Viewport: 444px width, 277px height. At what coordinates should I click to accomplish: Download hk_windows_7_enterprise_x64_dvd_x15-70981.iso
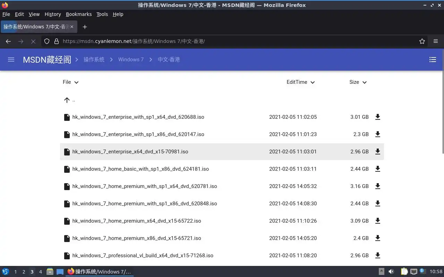378,152
